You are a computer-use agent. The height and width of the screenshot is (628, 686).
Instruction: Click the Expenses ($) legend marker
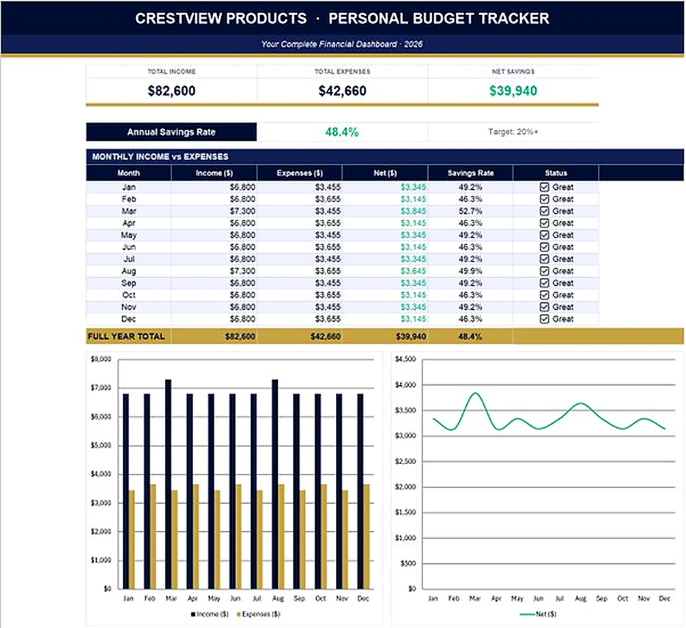tap(239, 614)
